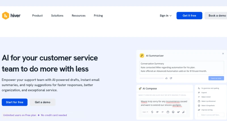227x121 pixels.
Task: Open the Product menu
Action: 37,16
